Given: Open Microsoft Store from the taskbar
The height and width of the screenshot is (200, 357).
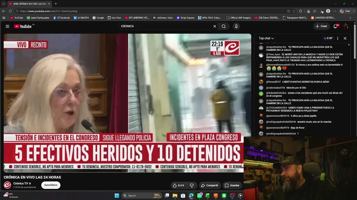Looking at the screenshot, I should [x=183, y=196].
